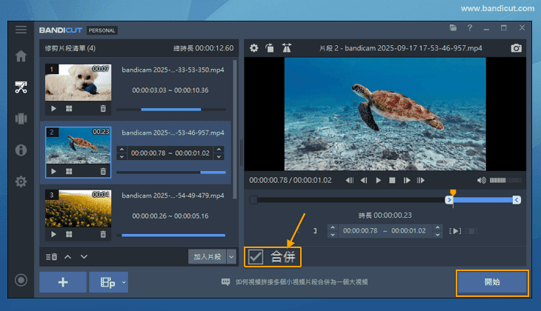Clear all segments from the list
This screenshot has width=541, height=311.
pos(51,257)
